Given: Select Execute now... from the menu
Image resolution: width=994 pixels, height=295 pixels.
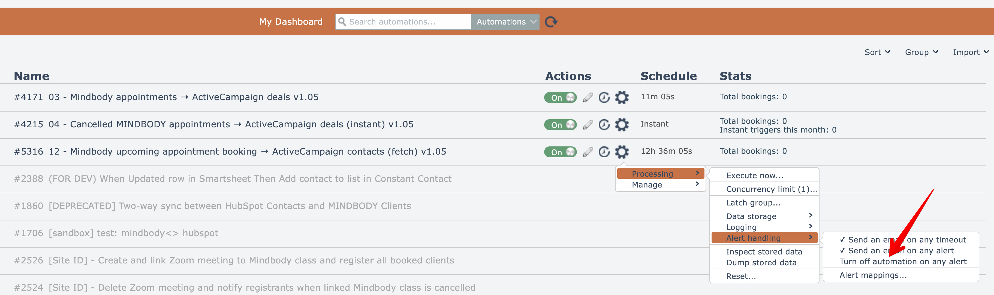Looking at the screenshot, I should tap(754, 176).
